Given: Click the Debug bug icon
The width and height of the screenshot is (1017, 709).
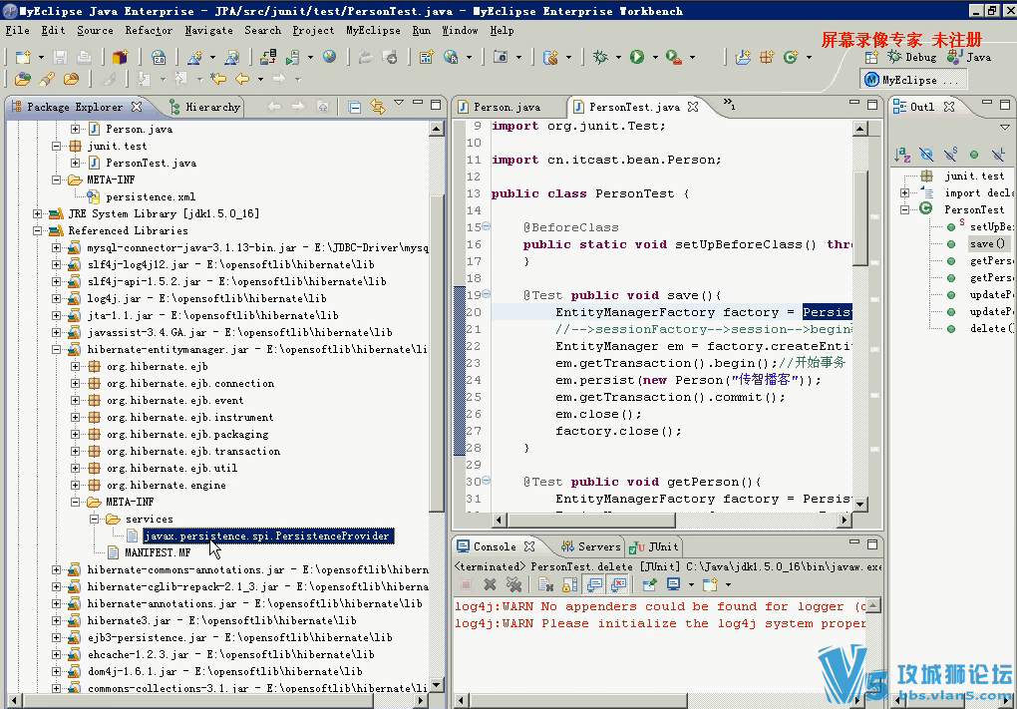Looking at the screenshot, I should [x=600, y=57].
